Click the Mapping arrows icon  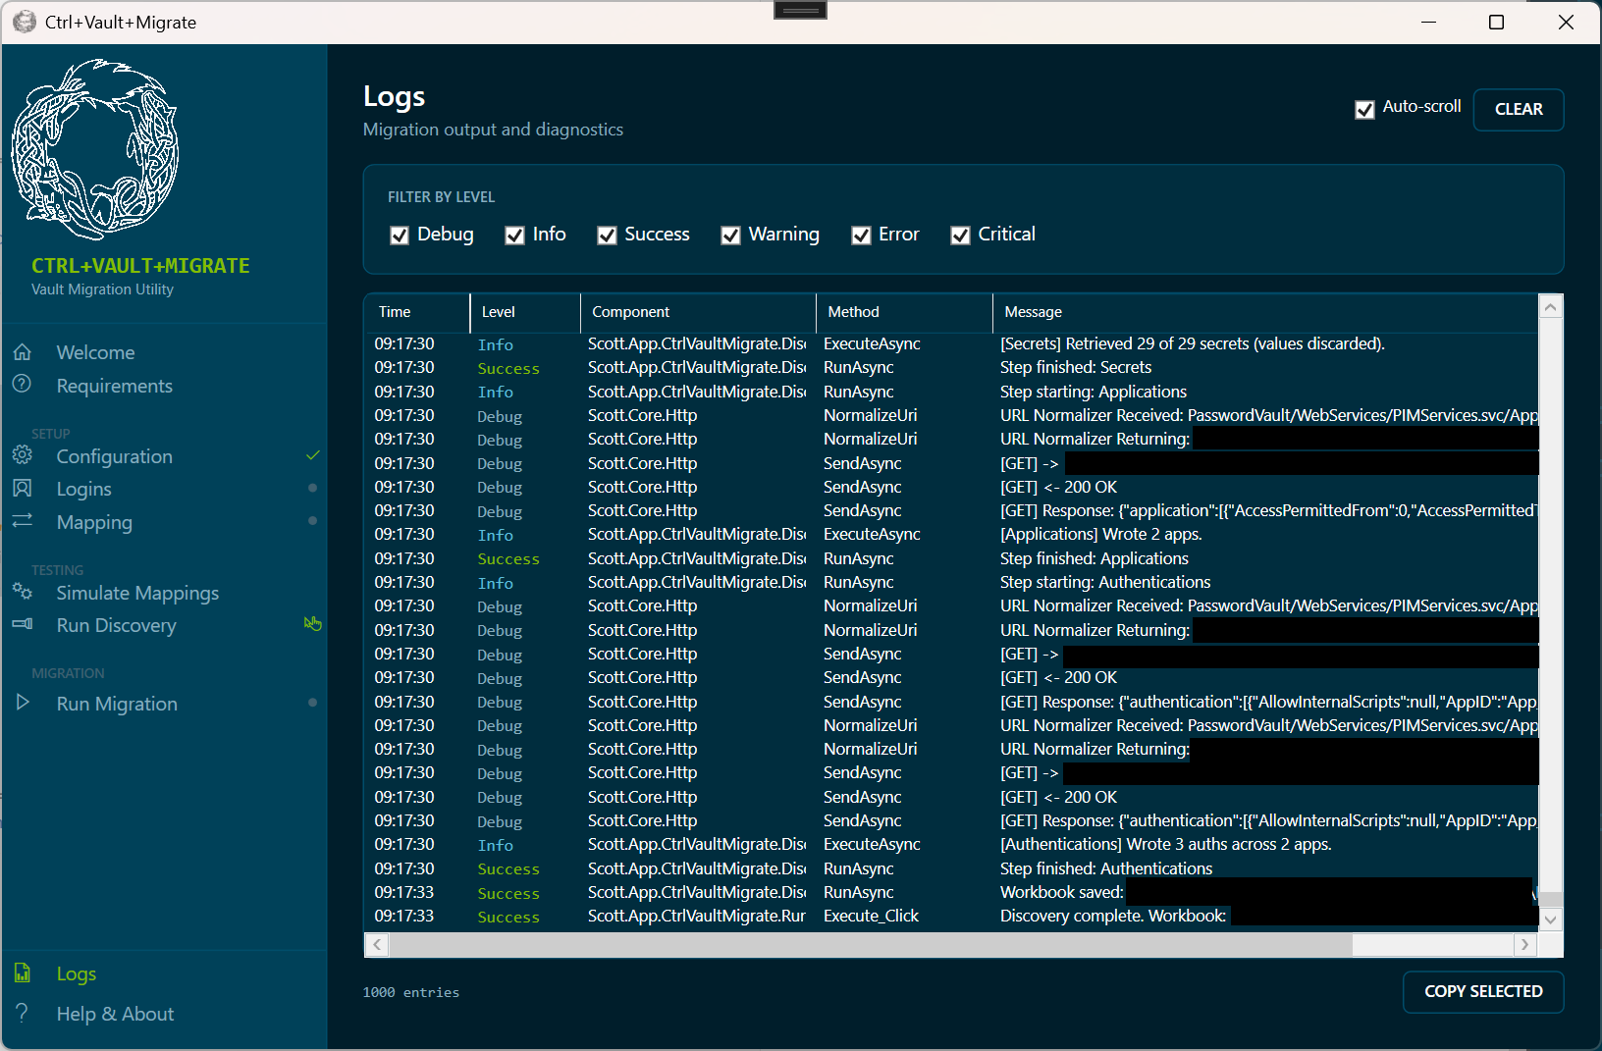(x=23, y=520)
